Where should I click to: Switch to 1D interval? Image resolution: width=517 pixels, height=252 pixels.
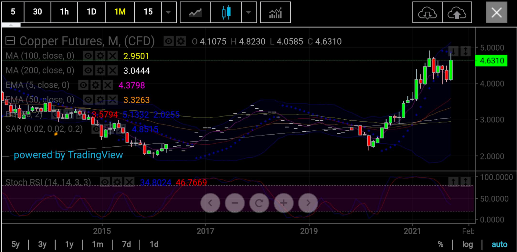point(91,12)
